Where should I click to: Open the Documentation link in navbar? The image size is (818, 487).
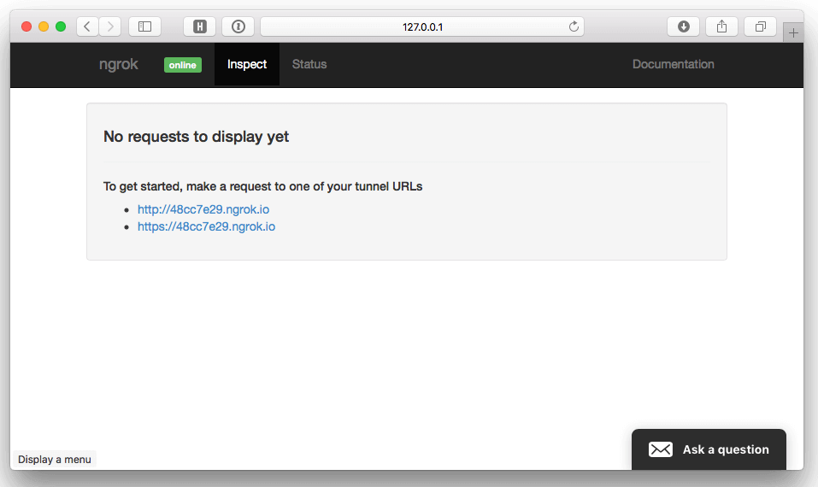coord(673,64)
